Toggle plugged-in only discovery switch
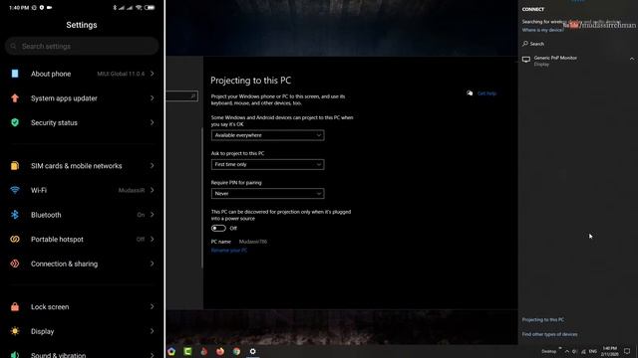 (218, 228)
